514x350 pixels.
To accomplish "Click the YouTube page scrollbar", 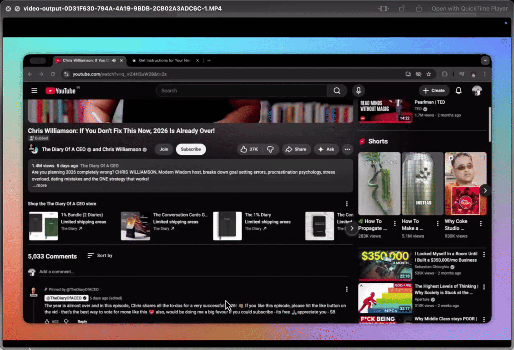I will [490, 124].
